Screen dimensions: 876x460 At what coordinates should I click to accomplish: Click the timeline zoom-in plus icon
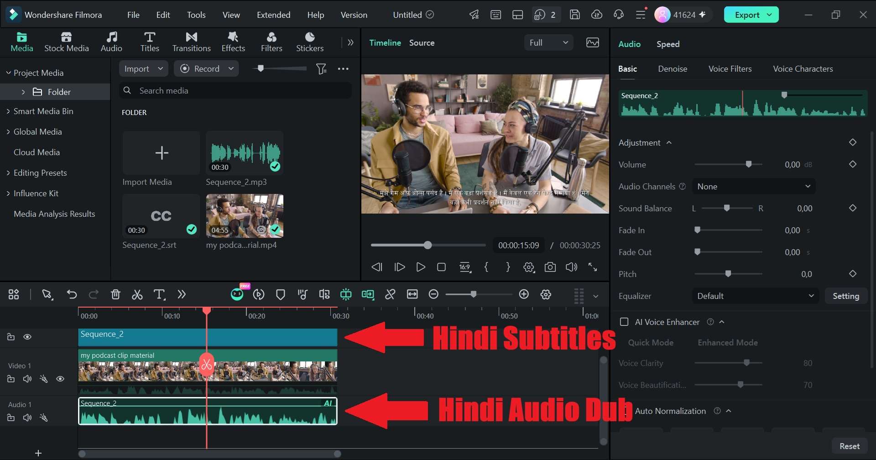point(524,294)
